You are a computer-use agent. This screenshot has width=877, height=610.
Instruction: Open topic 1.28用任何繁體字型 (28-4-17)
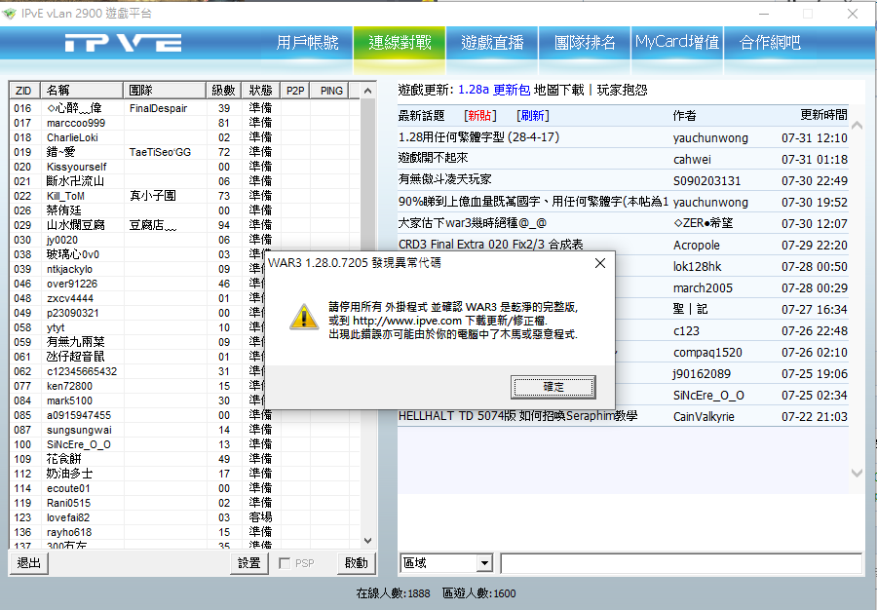(x=478, y=137)
